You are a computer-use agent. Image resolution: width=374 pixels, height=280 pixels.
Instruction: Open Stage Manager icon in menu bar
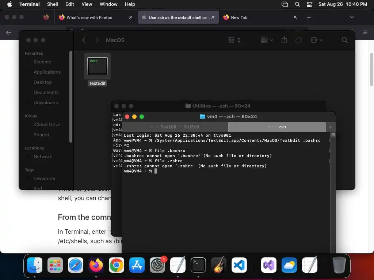(x=285, y=4)
